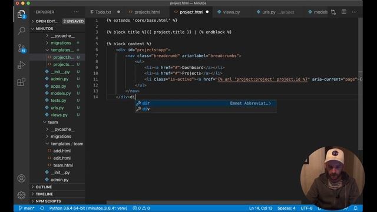This screenshot has width=377, height=212.
Task: Open the Source Control view
Action: (x=22, y=48)
